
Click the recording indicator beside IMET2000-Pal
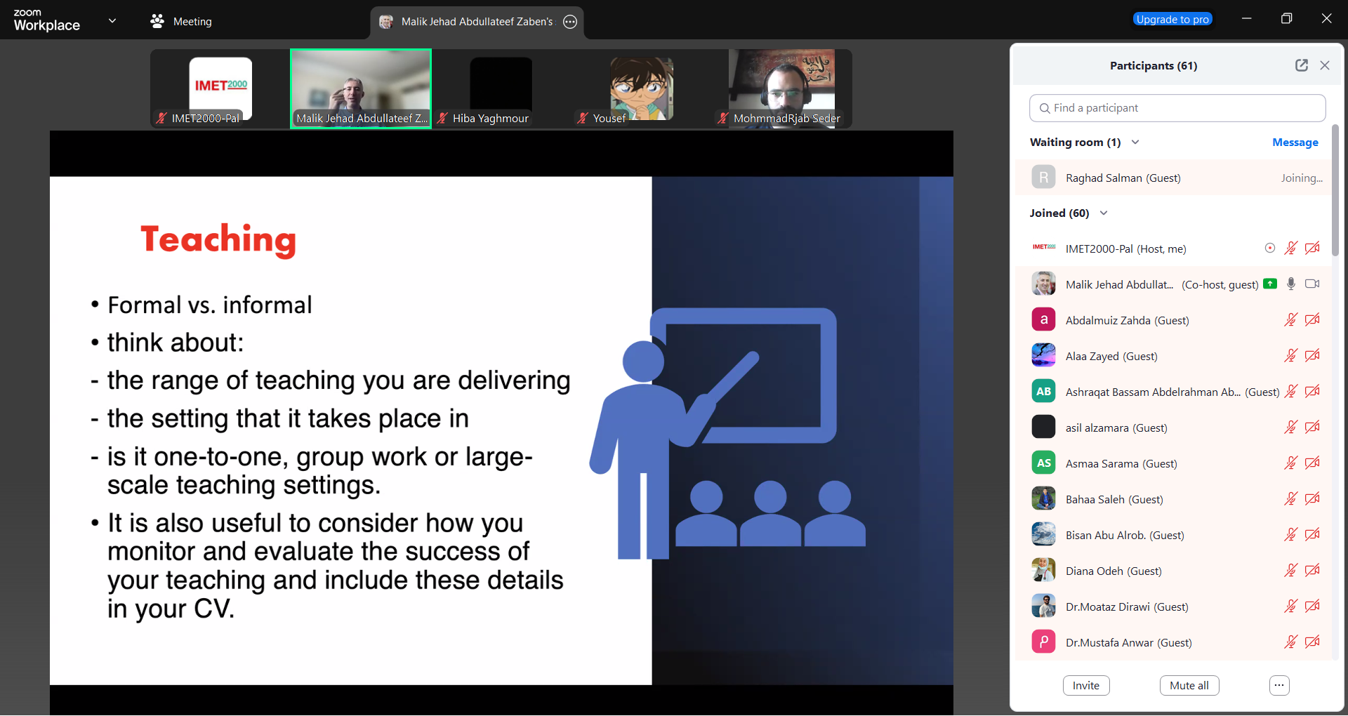pyautogui.click(x=1269, y=248)
